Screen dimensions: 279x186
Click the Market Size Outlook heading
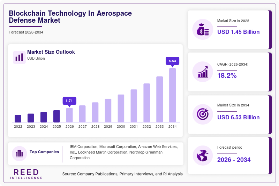point(51,52)
